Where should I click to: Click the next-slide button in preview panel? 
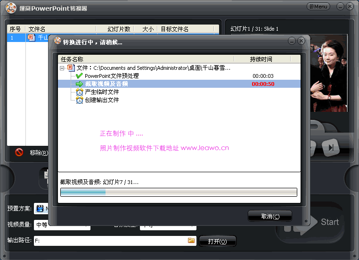[x=331, y=148]
